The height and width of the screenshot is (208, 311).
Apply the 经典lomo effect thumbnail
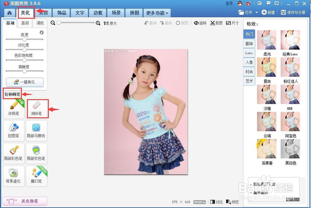point(290,40)
